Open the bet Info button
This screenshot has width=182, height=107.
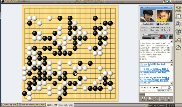pyautogui.click(x=166, y=37)
